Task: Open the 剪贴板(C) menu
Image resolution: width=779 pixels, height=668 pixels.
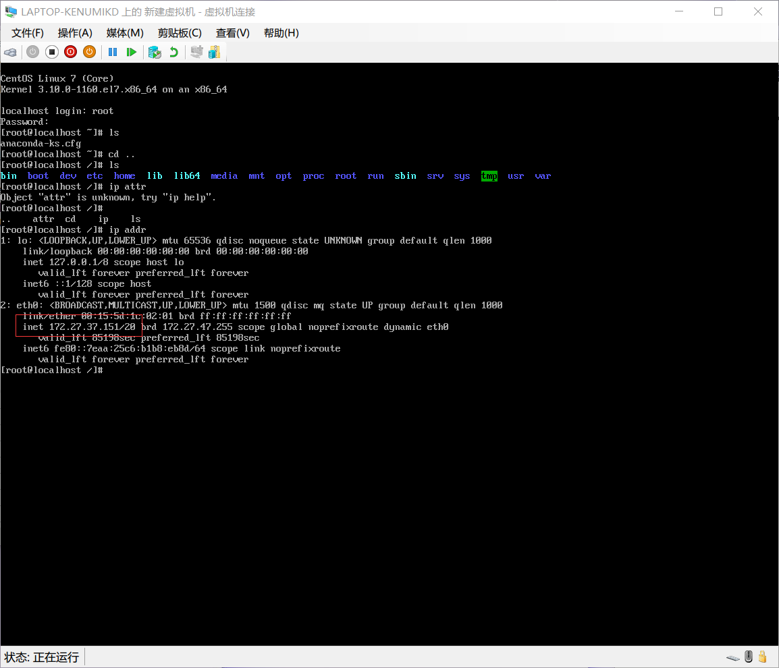Action: tap(179, 33)
